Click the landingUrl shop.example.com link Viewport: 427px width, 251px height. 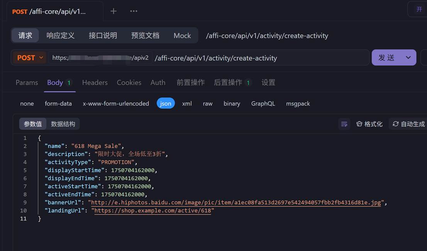point(152,211)
